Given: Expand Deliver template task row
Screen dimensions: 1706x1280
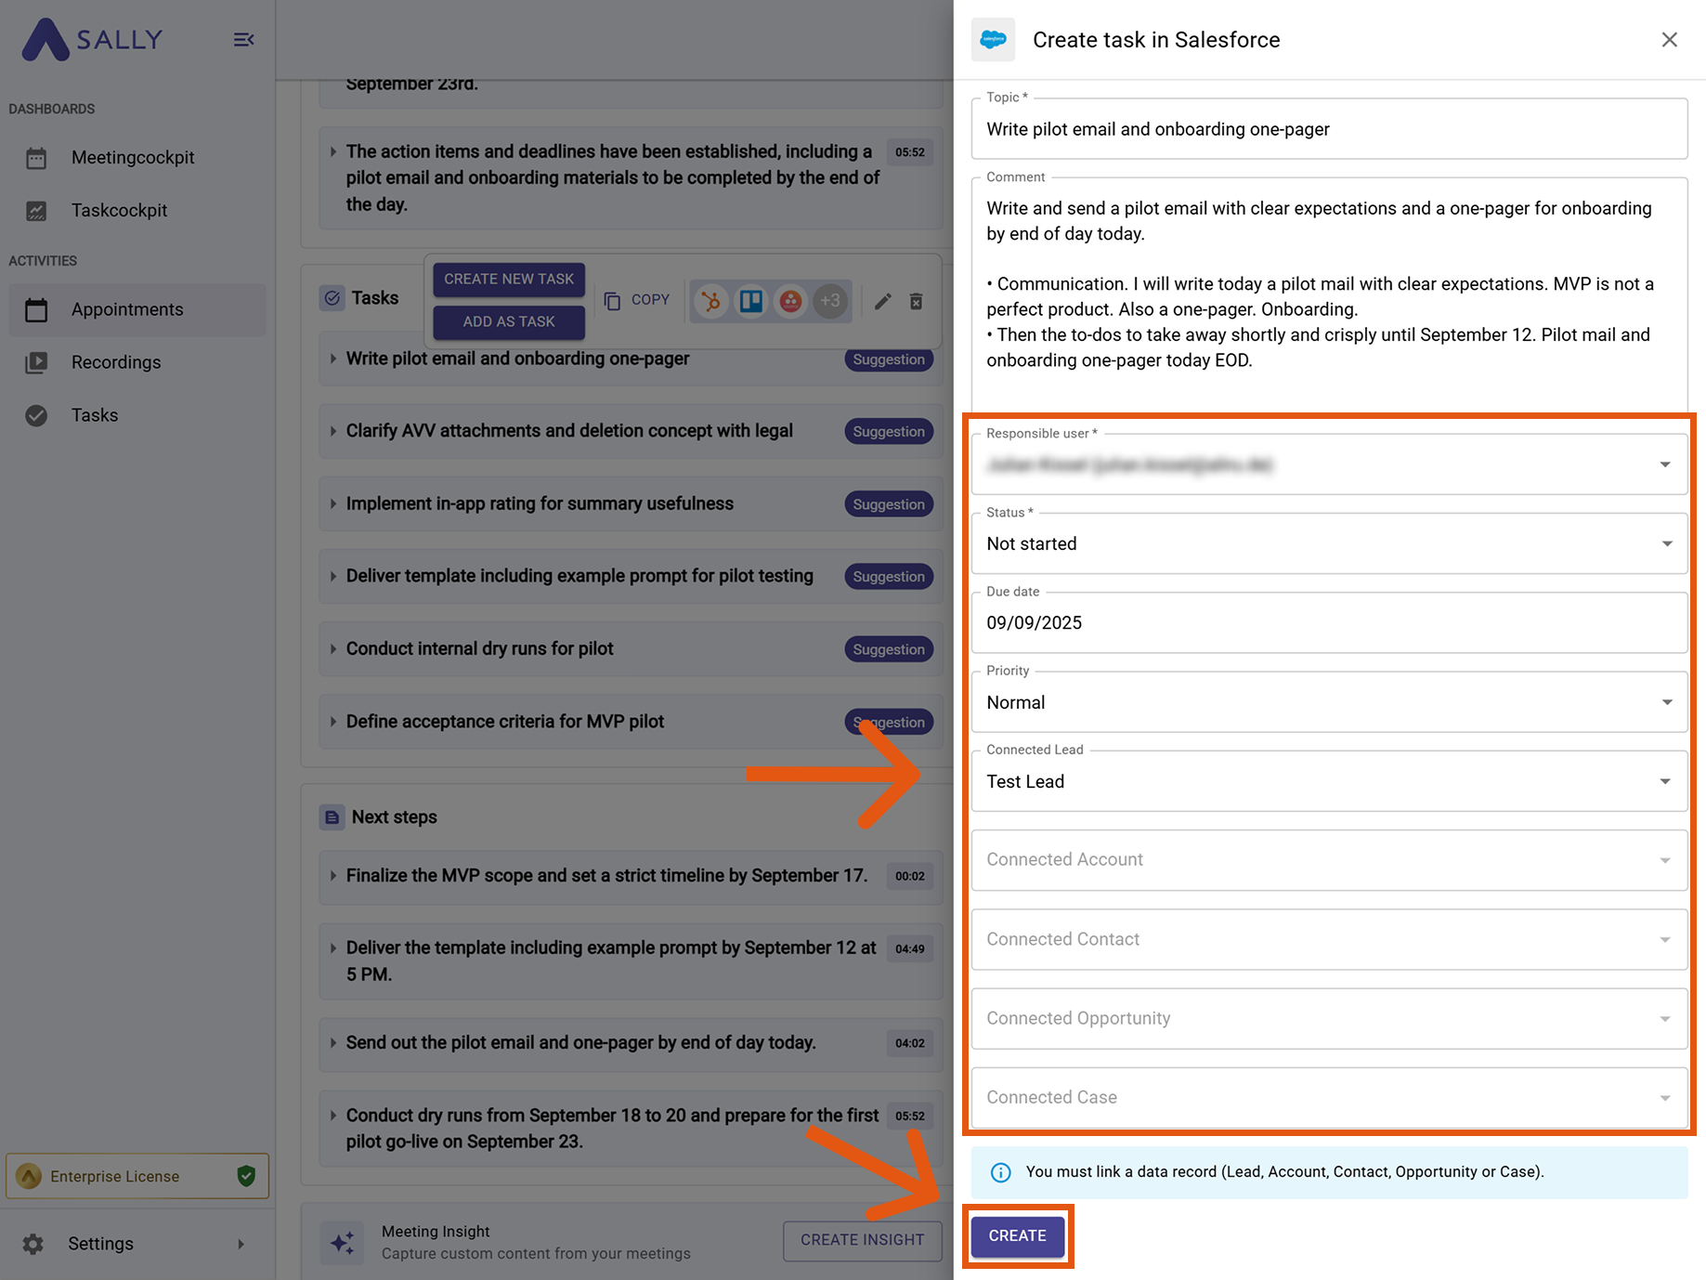Looking at the screenshot, I should click(332, 576).
